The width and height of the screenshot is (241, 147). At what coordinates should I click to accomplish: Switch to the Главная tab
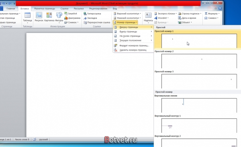(x=11, y=8)
